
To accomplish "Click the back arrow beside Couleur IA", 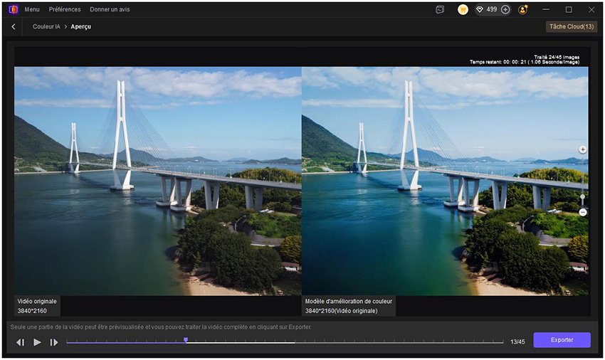I will tap(14, 26).
